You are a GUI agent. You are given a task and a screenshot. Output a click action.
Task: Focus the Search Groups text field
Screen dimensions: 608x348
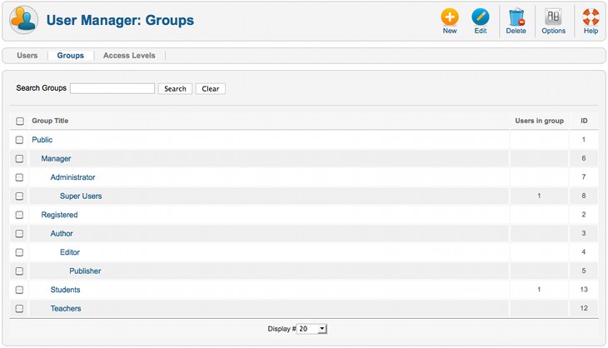click(112, 88)
